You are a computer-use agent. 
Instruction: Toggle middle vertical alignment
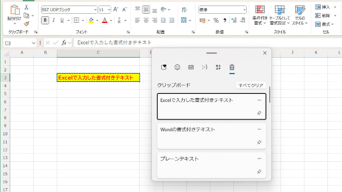coord(146,9)
